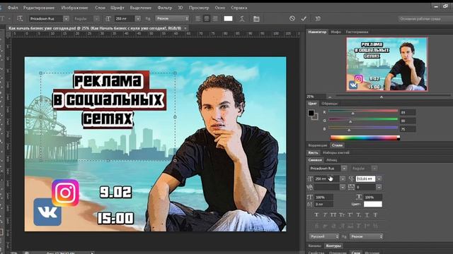The width and height of the screenshot is (453, 254).
Task: Open anti-aliasing dropdown in Character panel
Action: click(367, 236)
